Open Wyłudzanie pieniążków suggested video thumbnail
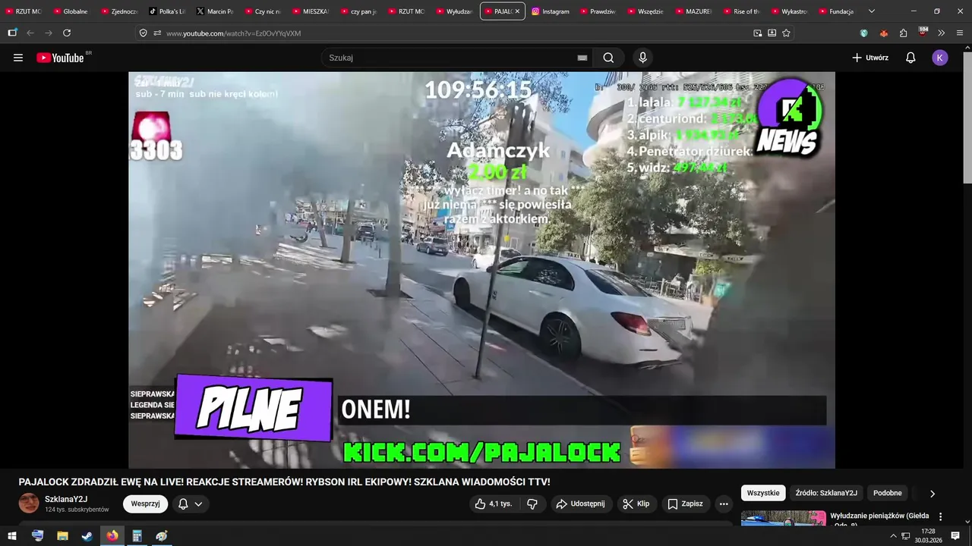The width and height of the screenshot is (972, 546). pyautogui.click(x=783, y=519)
